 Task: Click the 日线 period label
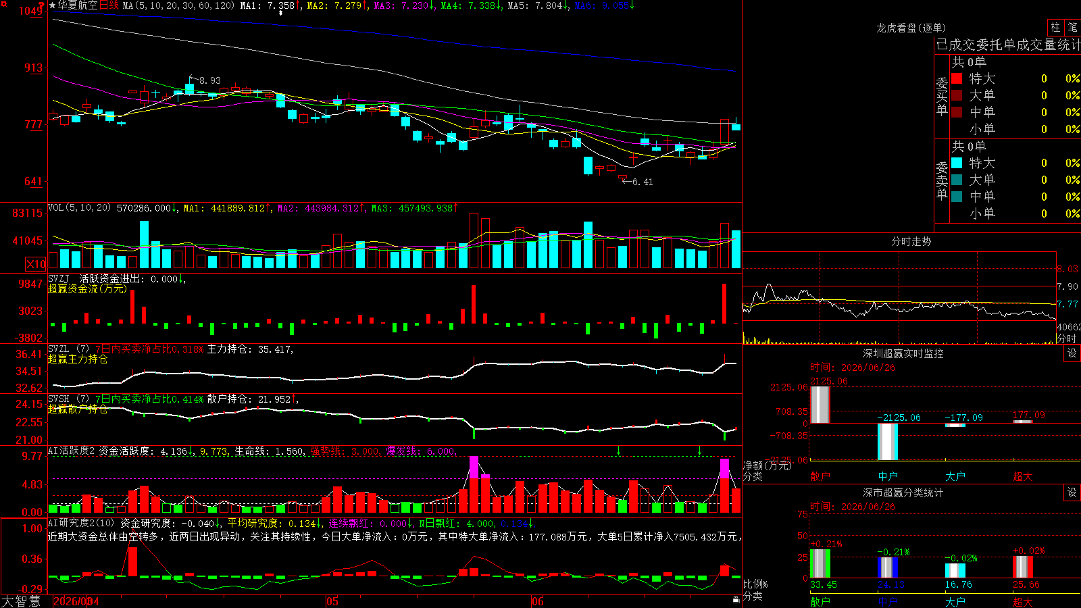pos(109,5)
